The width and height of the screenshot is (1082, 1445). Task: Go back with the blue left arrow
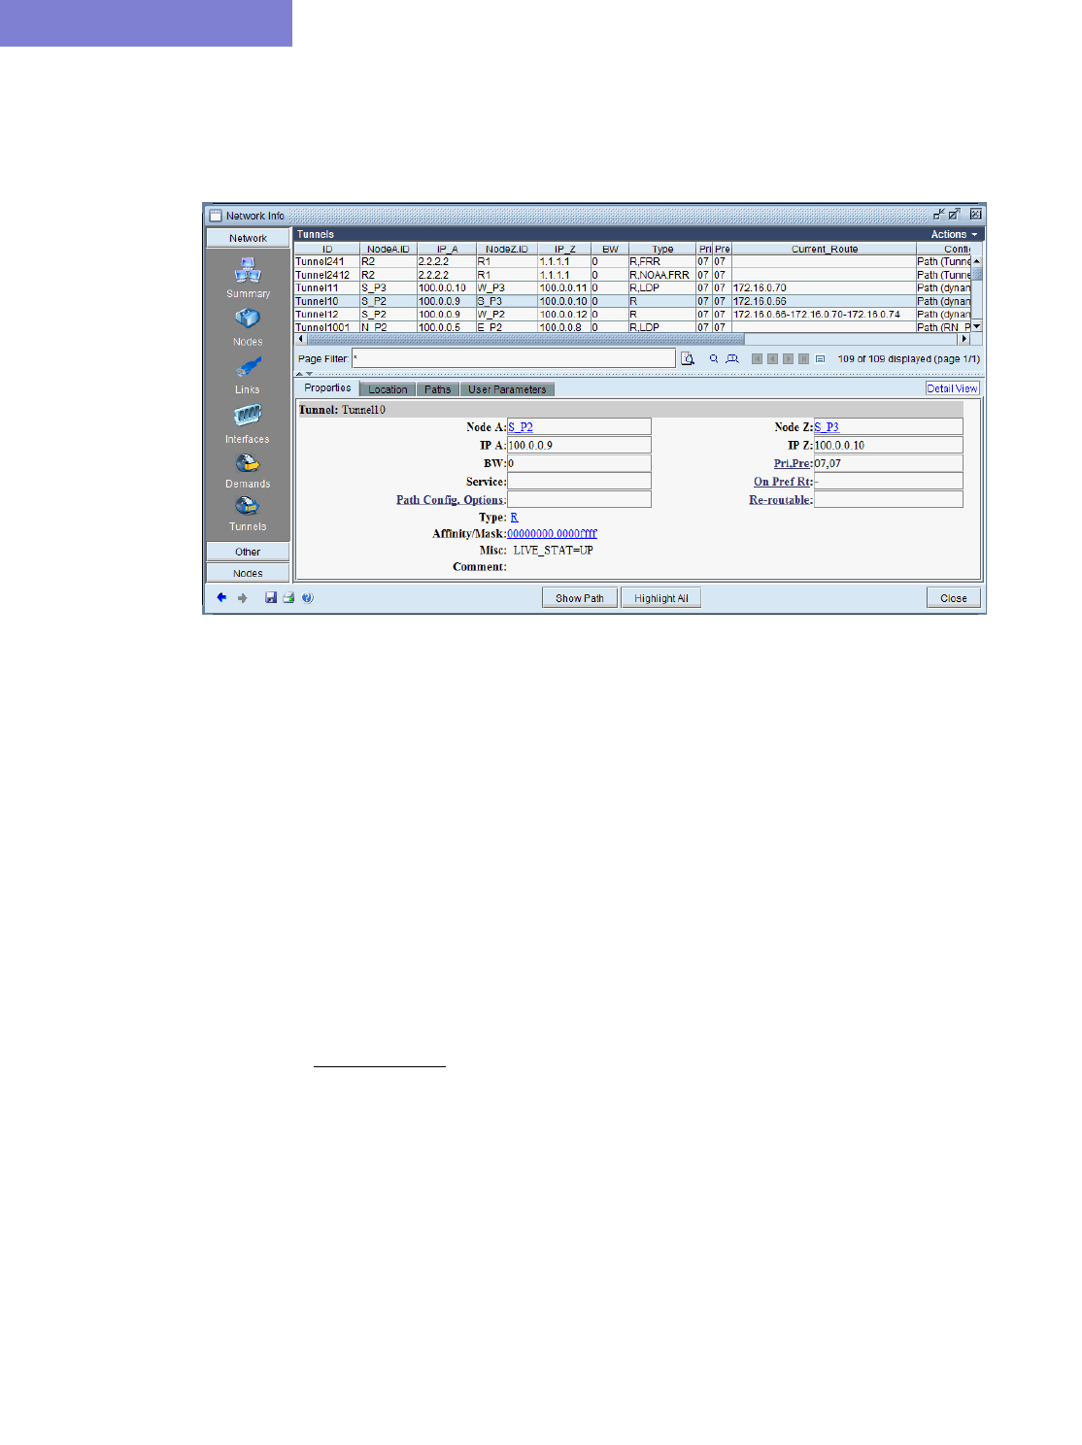(221, 598)
